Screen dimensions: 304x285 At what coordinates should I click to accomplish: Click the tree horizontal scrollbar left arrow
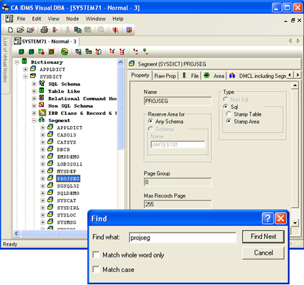[16, 233]
